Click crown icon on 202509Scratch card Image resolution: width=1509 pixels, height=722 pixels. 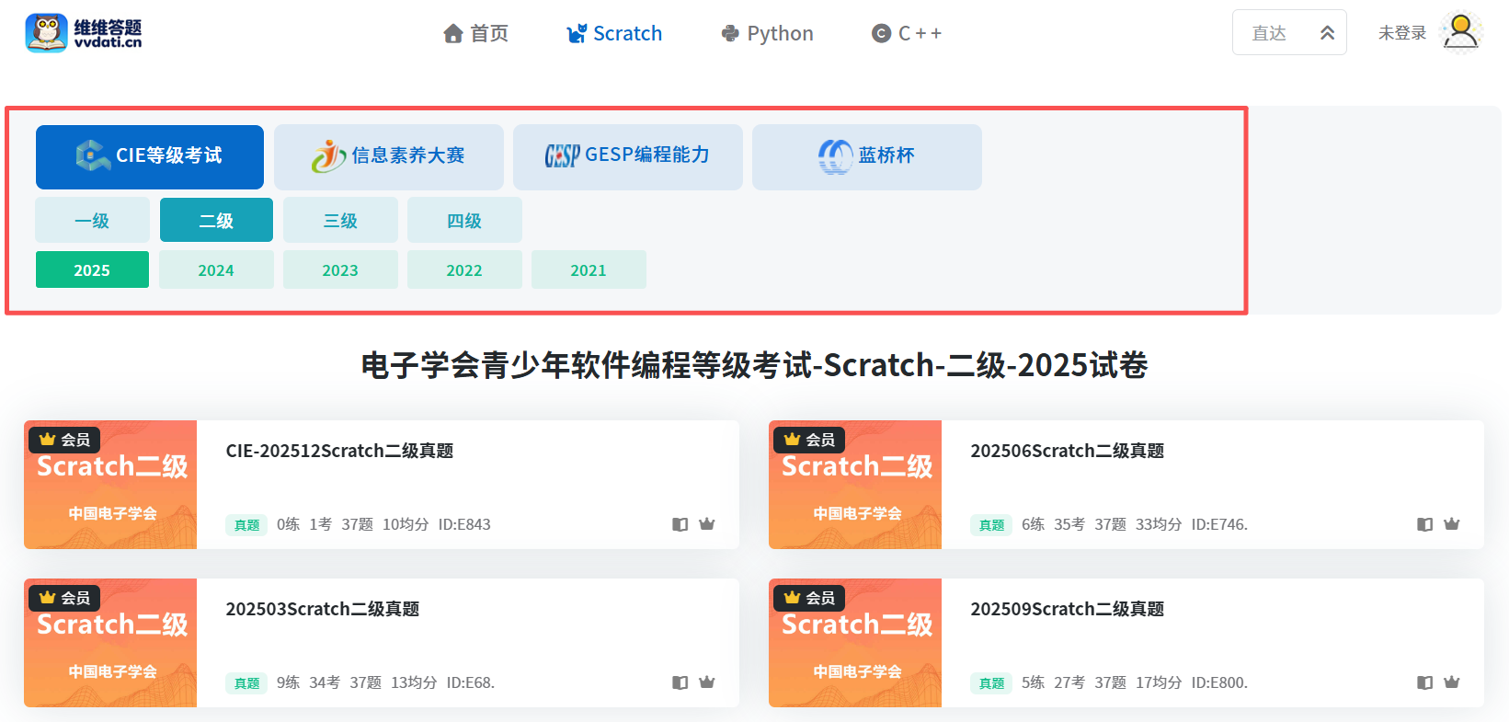pyautogui.click(x=1451, y=682)
